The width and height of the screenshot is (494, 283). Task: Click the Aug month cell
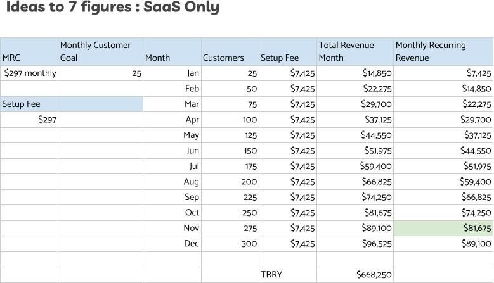172,182
